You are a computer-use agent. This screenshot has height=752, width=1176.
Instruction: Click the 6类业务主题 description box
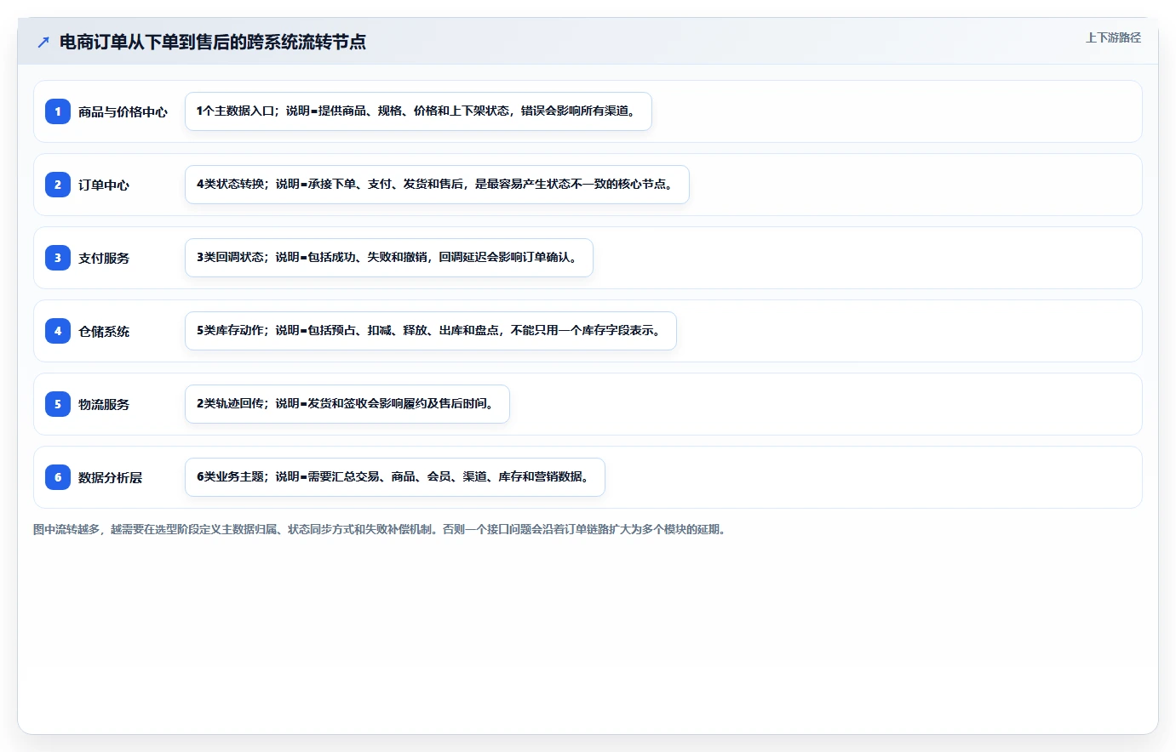[x=395, y=477]
